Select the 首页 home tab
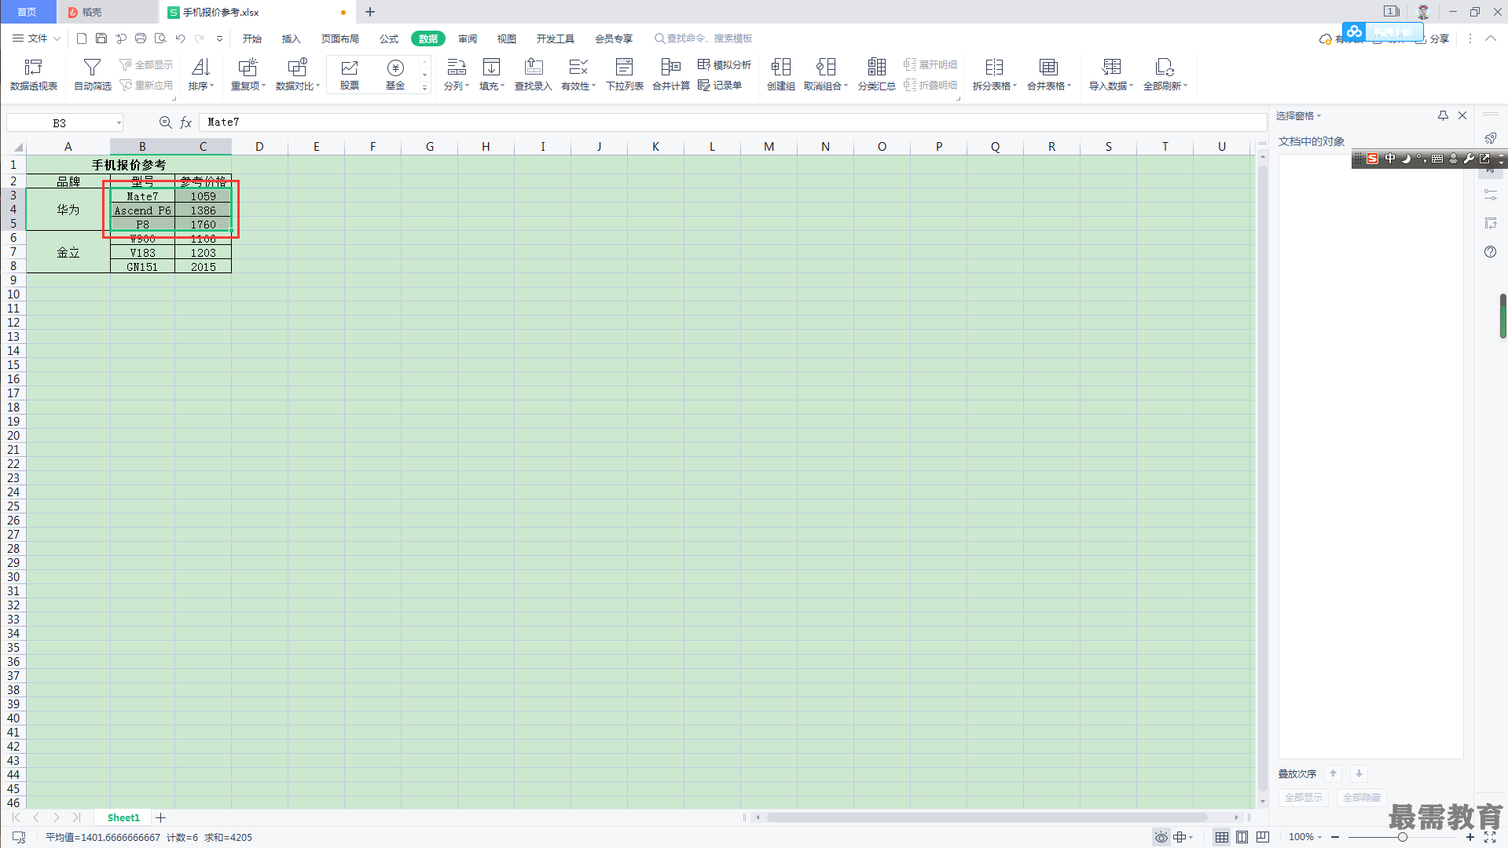This screenshot has width=1508, height=848. click(28, 12)
